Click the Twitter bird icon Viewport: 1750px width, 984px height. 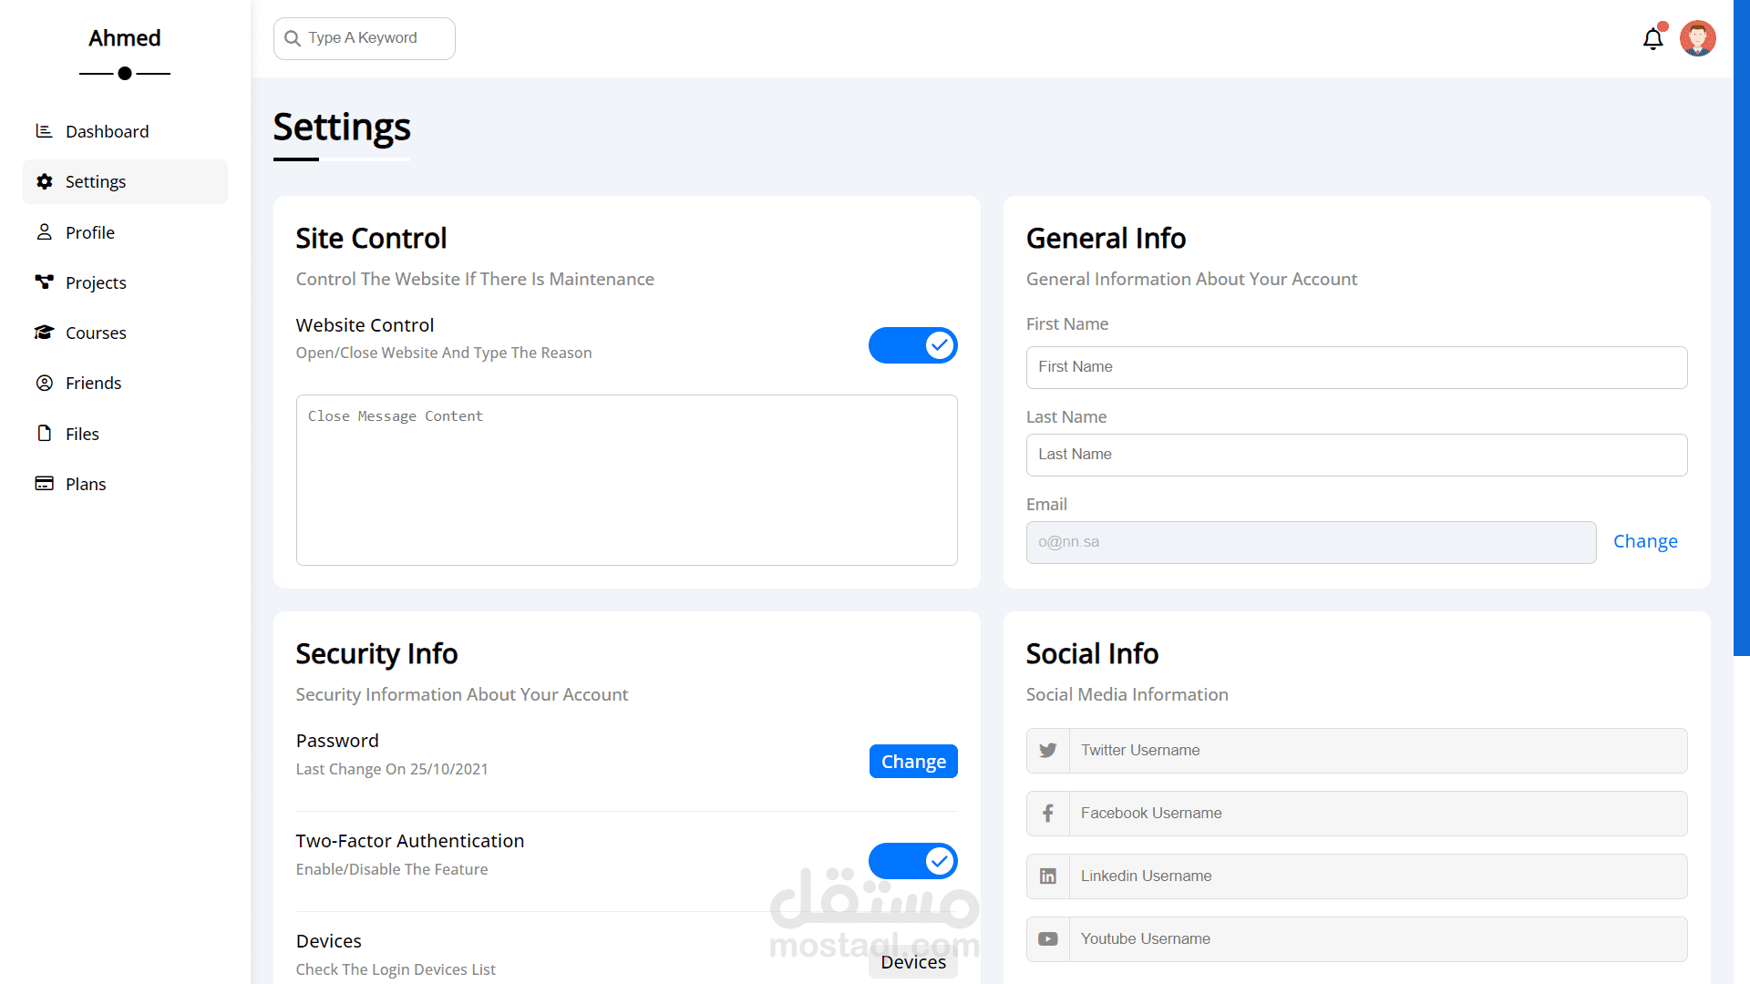click(1048, 751)
